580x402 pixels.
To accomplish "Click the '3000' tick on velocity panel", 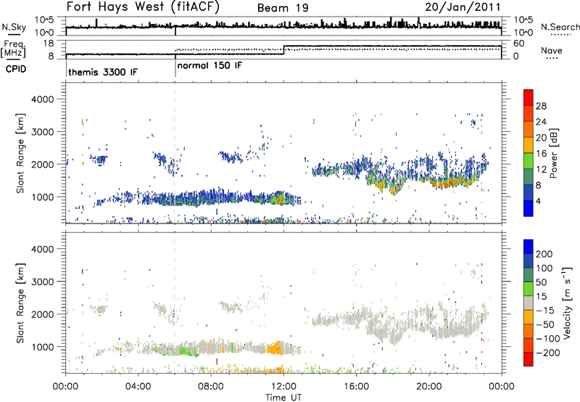I will coord(43,282).
